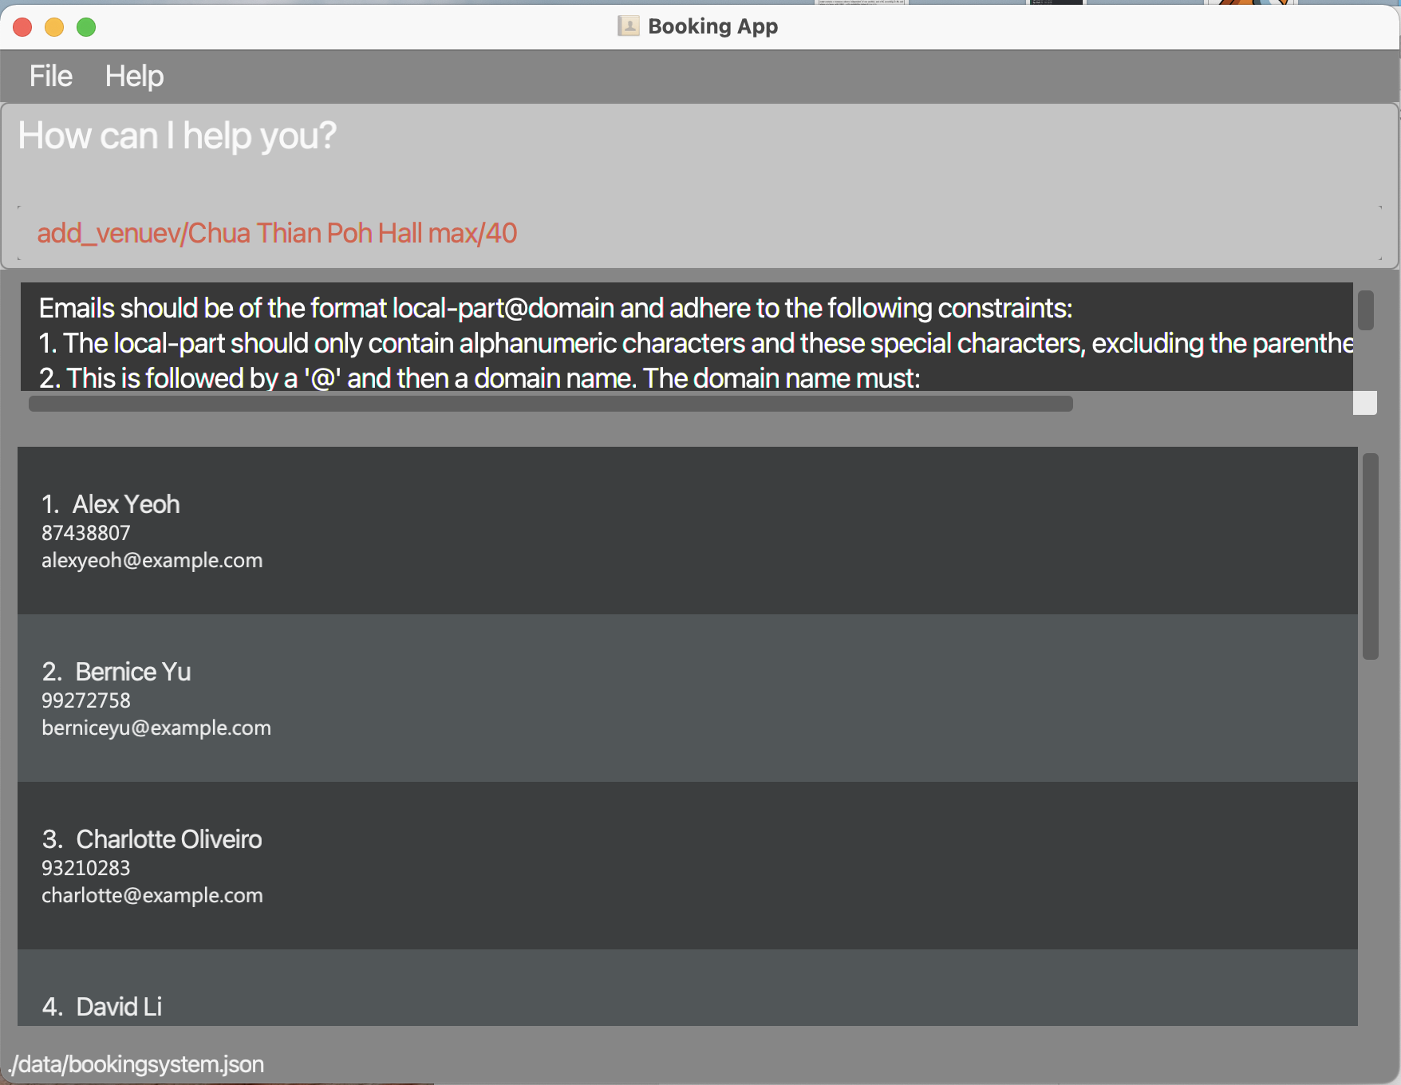Select David Li's contact entry
1401x1085 pixels.
[319, 1007]
